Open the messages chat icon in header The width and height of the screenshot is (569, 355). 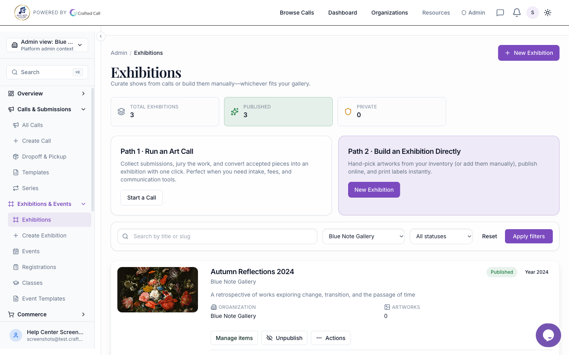tap(500, 13)
